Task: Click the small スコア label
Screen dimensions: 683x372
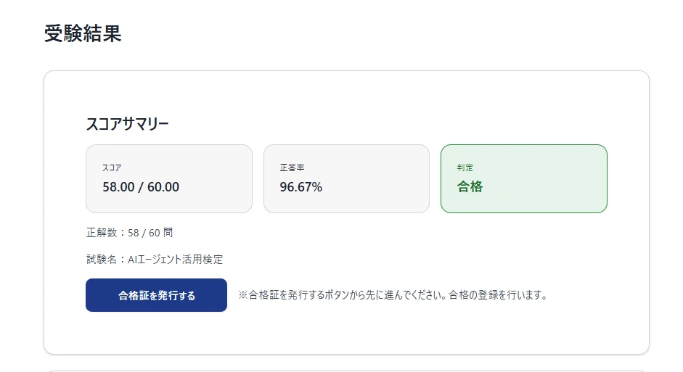Action: click(x=112, y=168)
